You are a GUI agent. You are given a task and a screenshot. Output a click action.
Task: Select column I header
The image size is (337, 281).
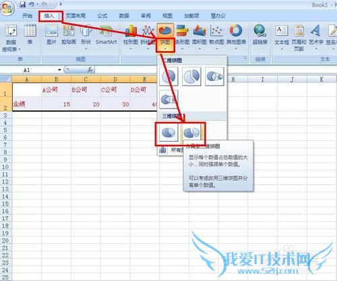point(262,79)
